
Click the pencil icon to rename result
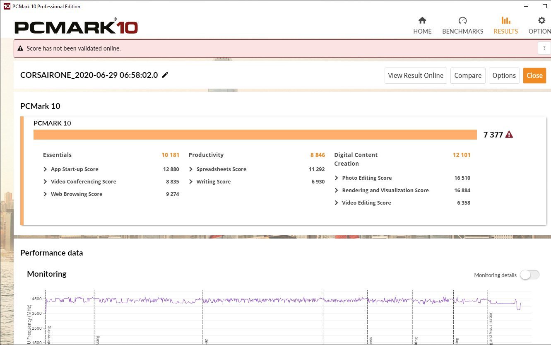[165, 75]
